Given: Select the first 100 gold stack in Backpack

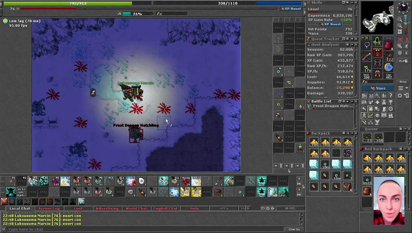Looking at the screenshot, I should click(314, 142).
